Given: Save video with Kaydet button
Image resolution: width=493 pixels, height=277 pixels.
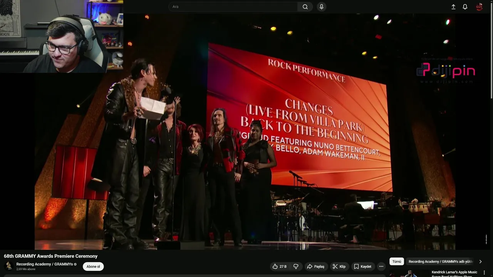Looking at the screenshot, I should 363,266.
